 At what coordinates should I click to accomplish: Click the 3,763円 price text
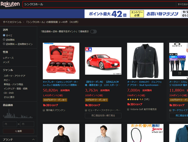(92, 90)
